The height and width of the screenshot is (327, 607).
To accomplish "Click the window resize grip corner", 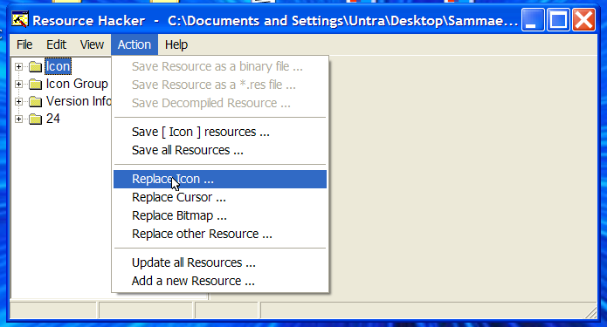I will [590, 312].
